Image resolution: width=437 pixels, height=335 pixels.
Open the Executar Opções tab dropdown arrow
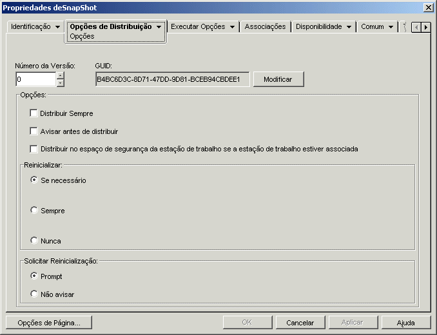click(232, 27)
